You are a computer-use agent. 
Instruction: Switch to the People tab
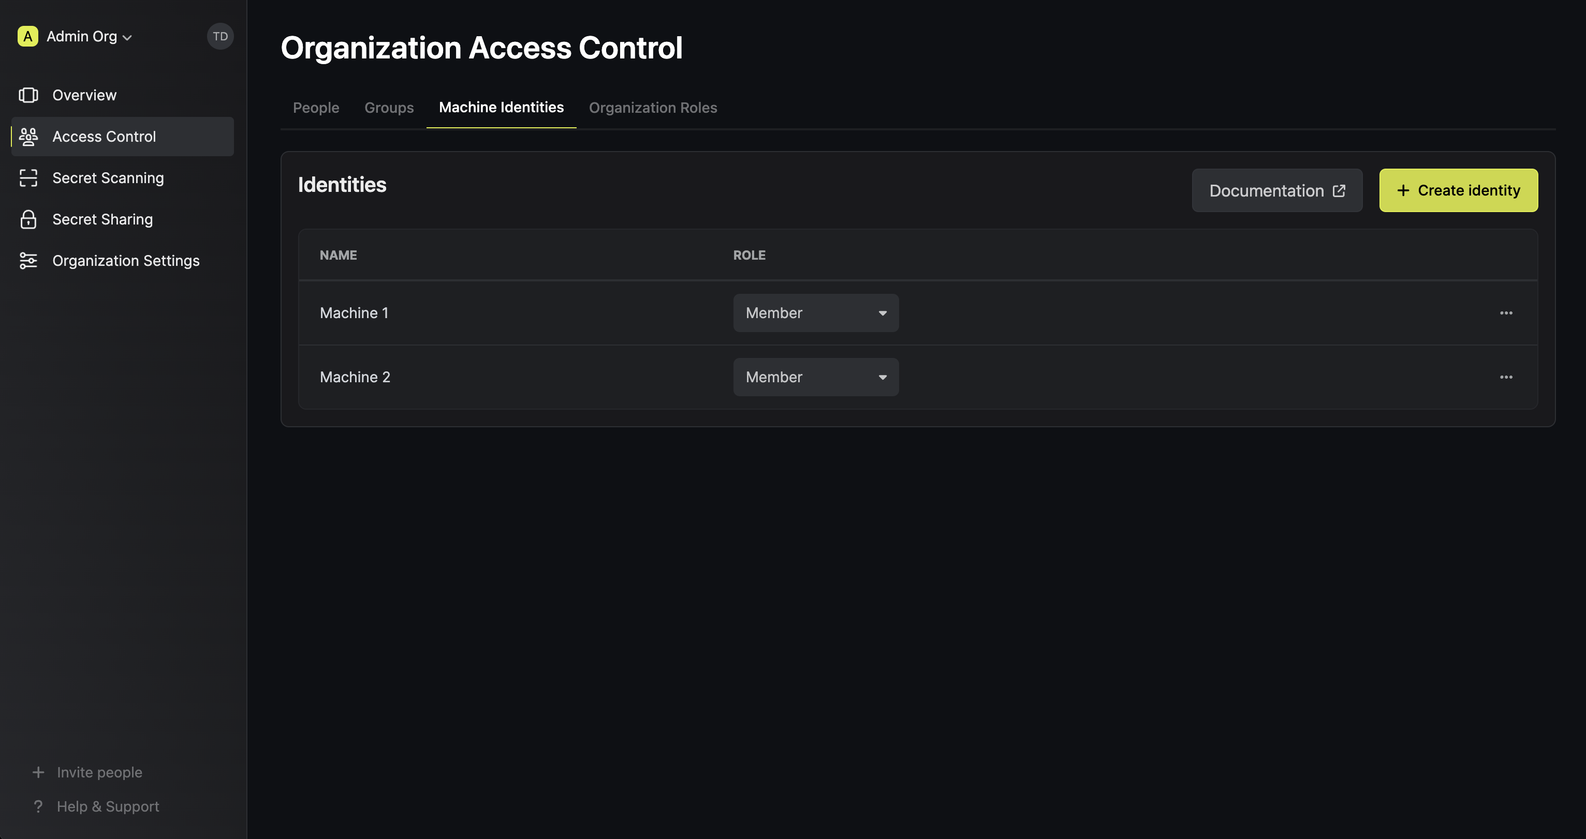[x=316, y=108]
